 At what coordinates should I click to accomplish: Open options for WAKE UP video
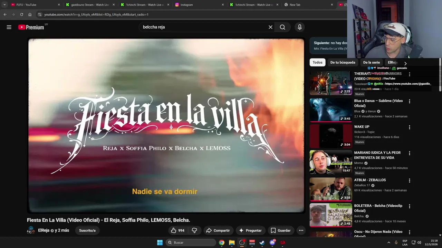(410, 127)
